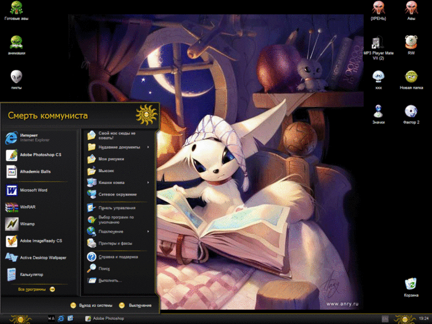Click the Internet Explorer quick launch icon
Viewport: 432px width, 324px height.
tap(61, 318)
